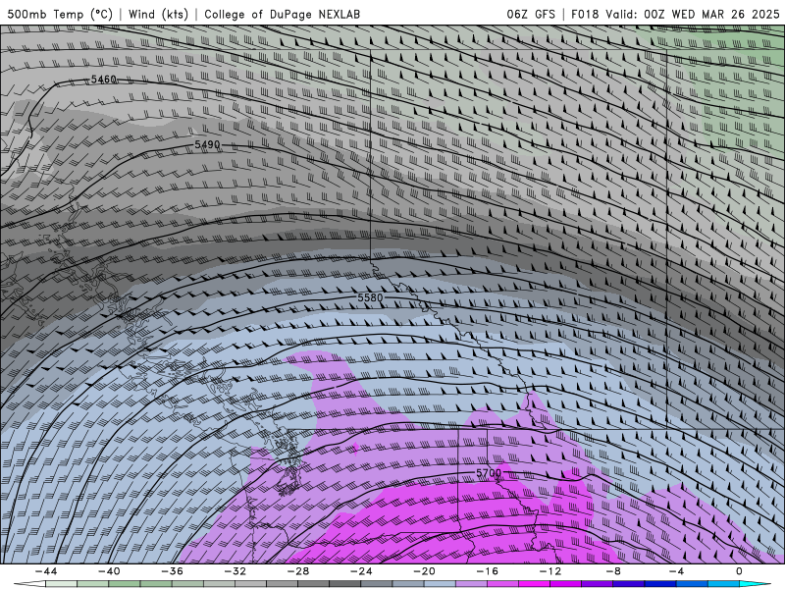785x589 pixels.
Task: Click the 'Wind (kts)' header label
Action: 158,14
